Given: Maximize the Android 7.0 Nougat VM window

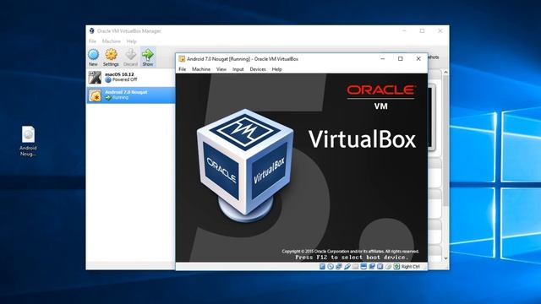Looking at the screenshot, I should 400,59.
